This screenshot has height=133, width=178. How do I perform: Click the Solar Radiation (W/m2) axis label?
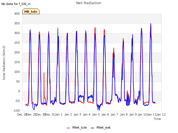pos(4,63)
